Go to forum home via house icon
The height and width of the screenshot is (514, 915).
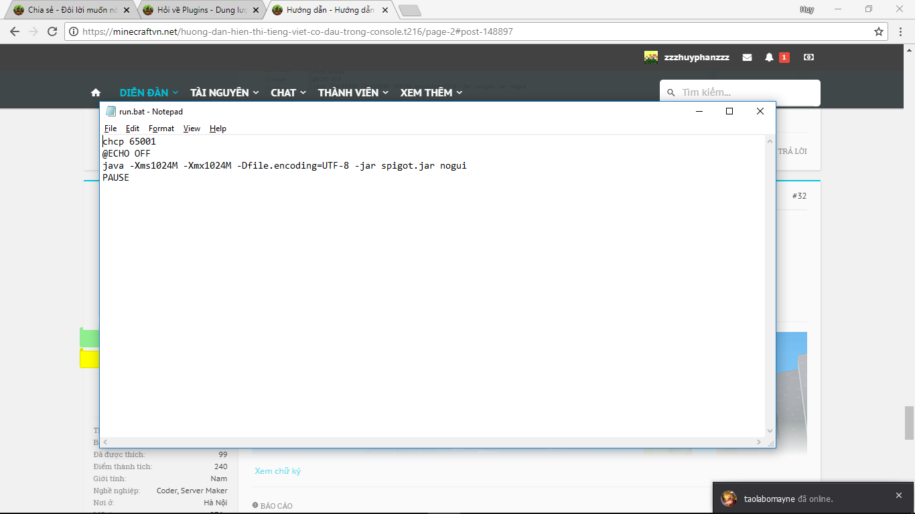[96, 92]
